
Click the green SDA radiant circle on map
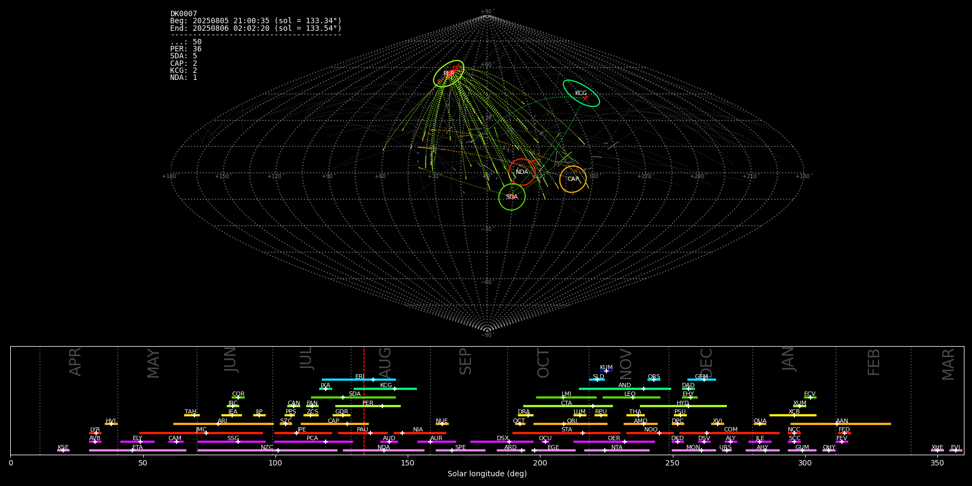coord(512,197)
